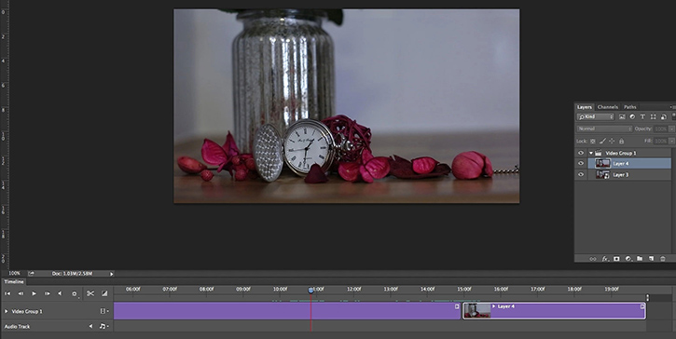Create a new layer
The width and height of the screenshot is (676, 339).
(651, 259)
